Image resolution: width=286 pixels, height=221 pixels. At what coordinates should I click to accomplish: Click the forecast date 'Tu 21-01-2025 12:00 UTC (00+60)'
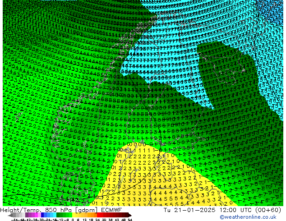click(222, 210)
